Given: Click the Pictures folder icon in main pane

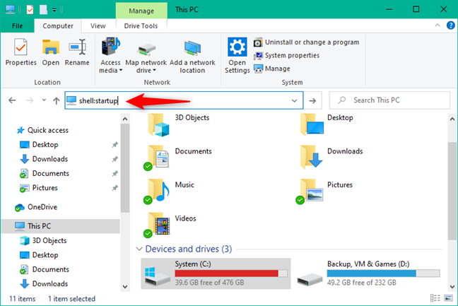Looking at the screenshot, I should point(310,191).
